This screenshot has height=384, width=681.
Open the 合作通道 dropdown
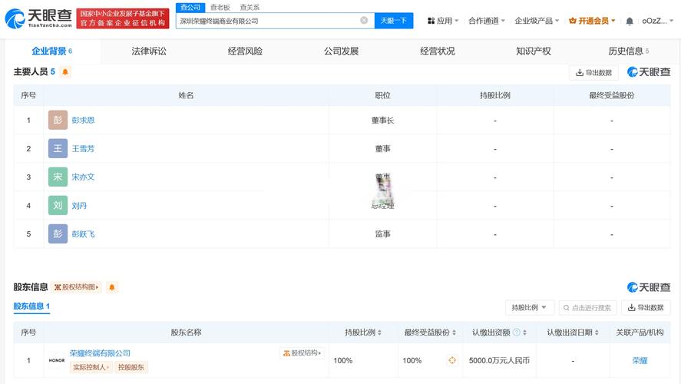tap(487, 21)
